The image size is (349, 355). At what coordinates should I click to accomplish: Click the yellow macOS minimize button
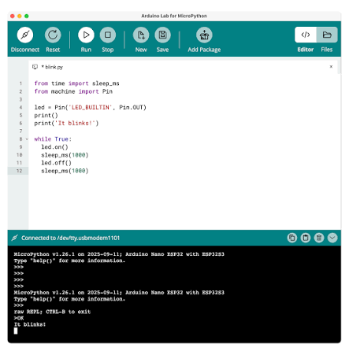click(20, 16)
